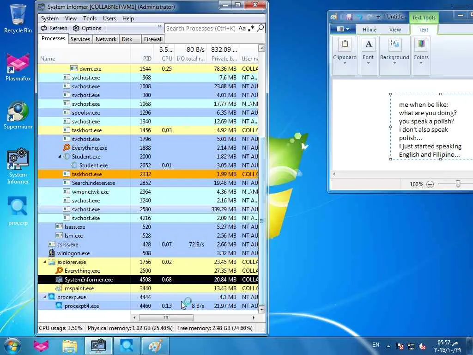Sort by the PID column header

tap(142, 59)
